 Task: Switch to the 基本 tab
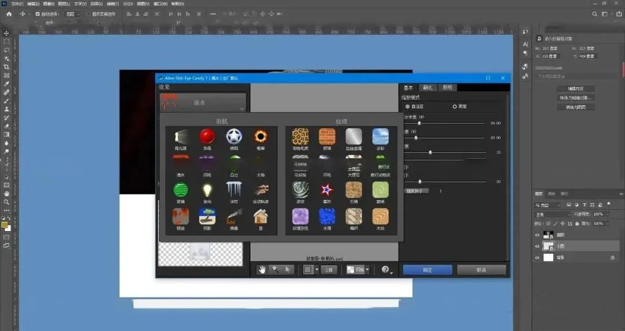click(x=409, y=88)
